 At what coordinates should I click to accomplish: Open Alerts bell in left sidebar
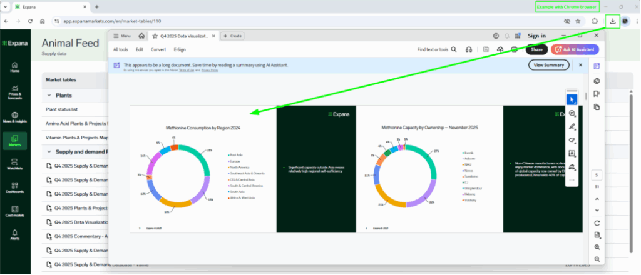(14, 234)
